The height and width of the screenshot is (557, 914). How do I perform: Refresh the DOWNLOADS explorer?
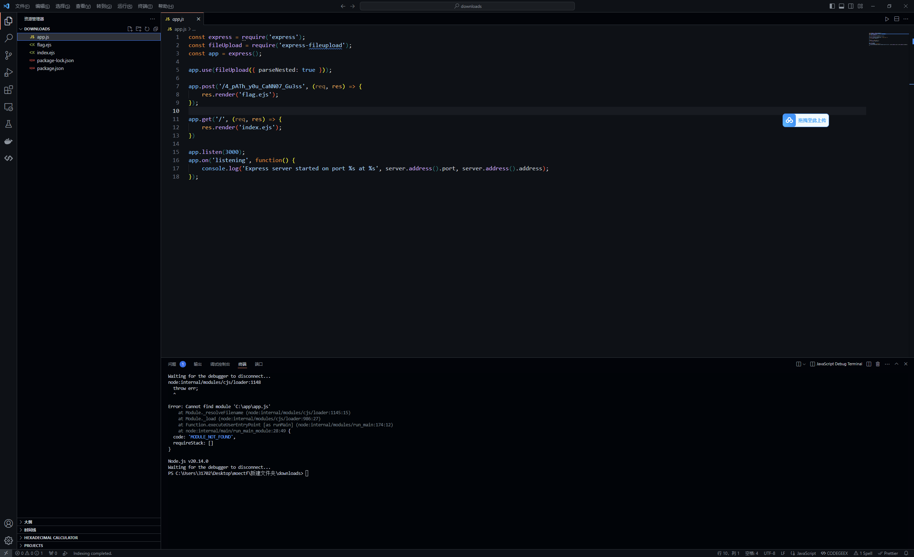[147, 29]
